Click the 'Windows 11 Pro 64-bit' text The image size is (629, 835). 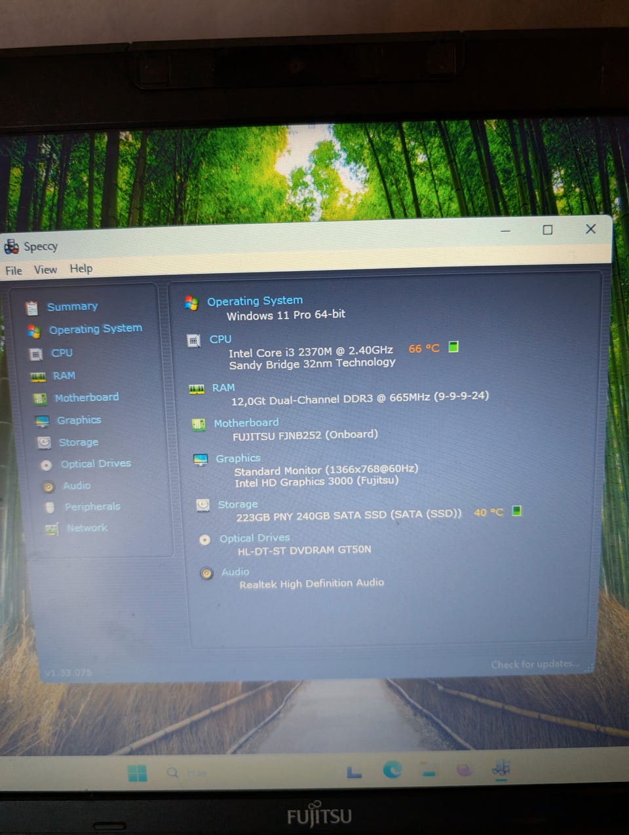[x=286, y=315]
